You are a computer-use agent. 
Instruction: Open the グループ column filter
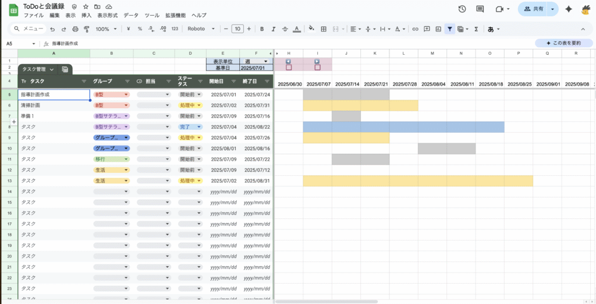coord(127,82)
